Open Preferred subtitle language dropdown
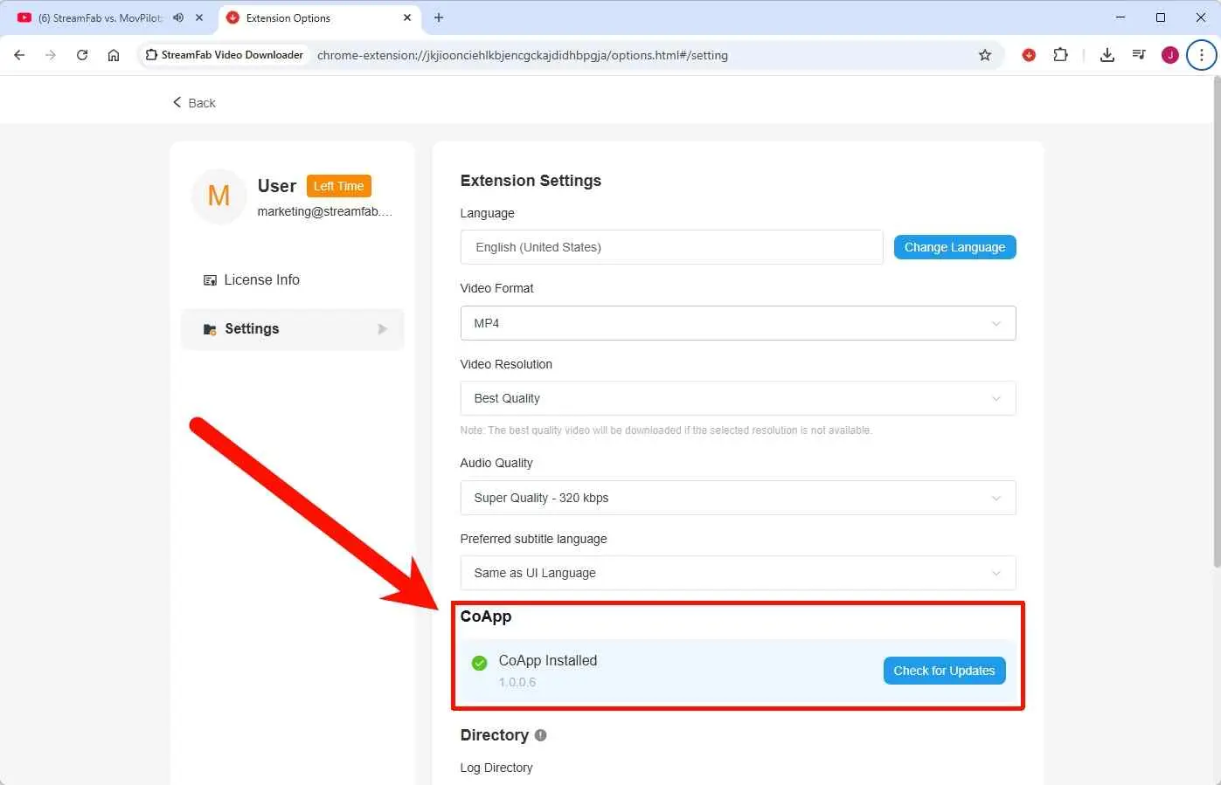Screen dimensions: 1221x785 738,573
